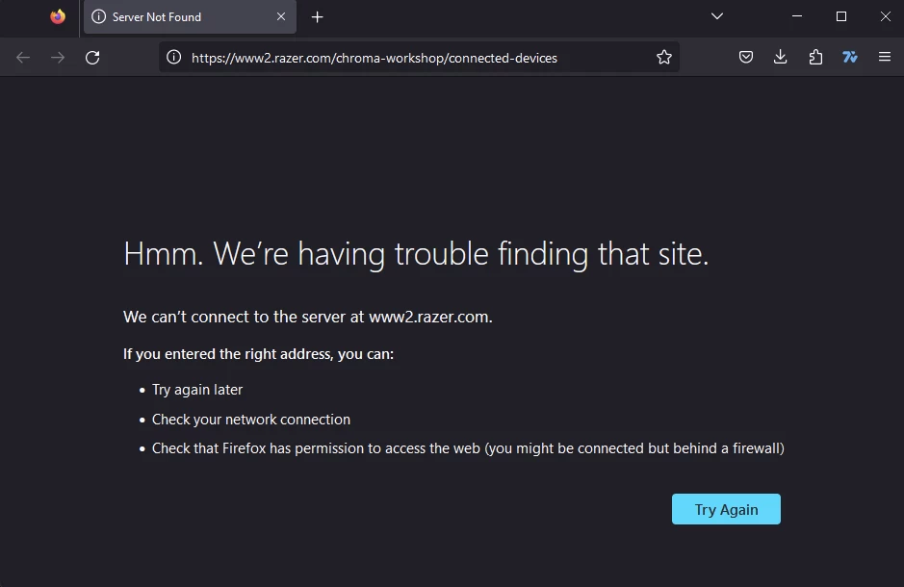
Task: Click 'Try again later' bullet
Action: coord(197,390)
